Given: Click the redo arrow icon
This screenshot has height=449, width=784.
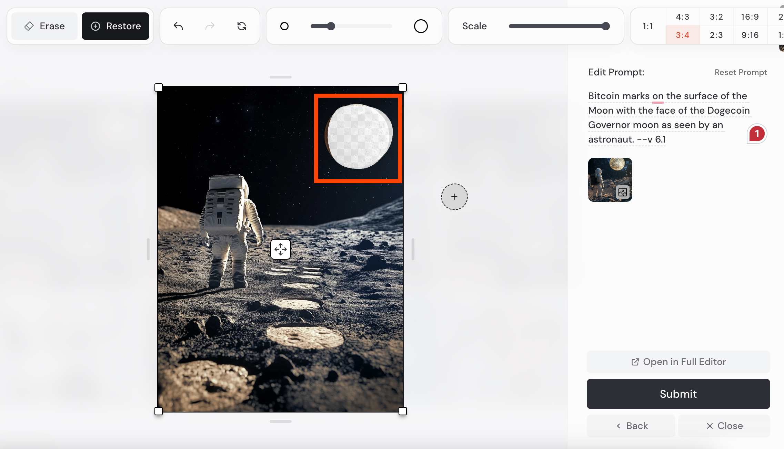Looking at the screenshot, I should tap(210, 26).
